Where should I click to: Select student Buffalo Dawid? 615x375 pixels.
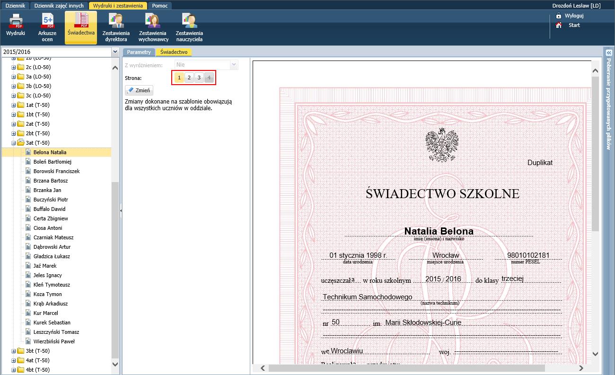[x=50, y=209]
